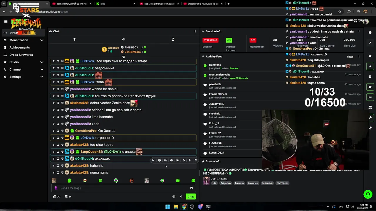
Task: Open a new browser tab
Action: pos(229,4)
